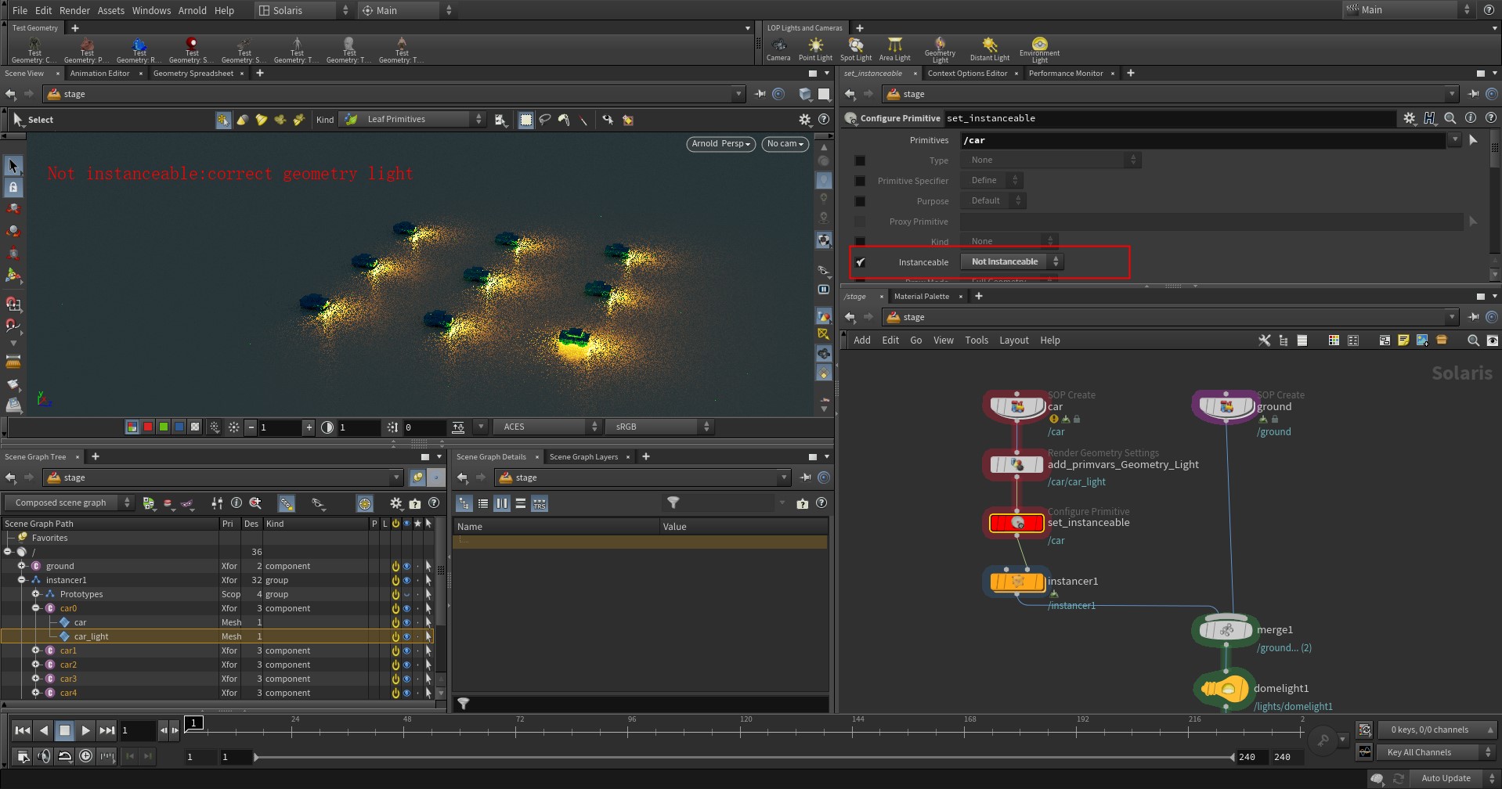
Task: Toggle activation icon for instancer1 row
Action: [395, 581]
